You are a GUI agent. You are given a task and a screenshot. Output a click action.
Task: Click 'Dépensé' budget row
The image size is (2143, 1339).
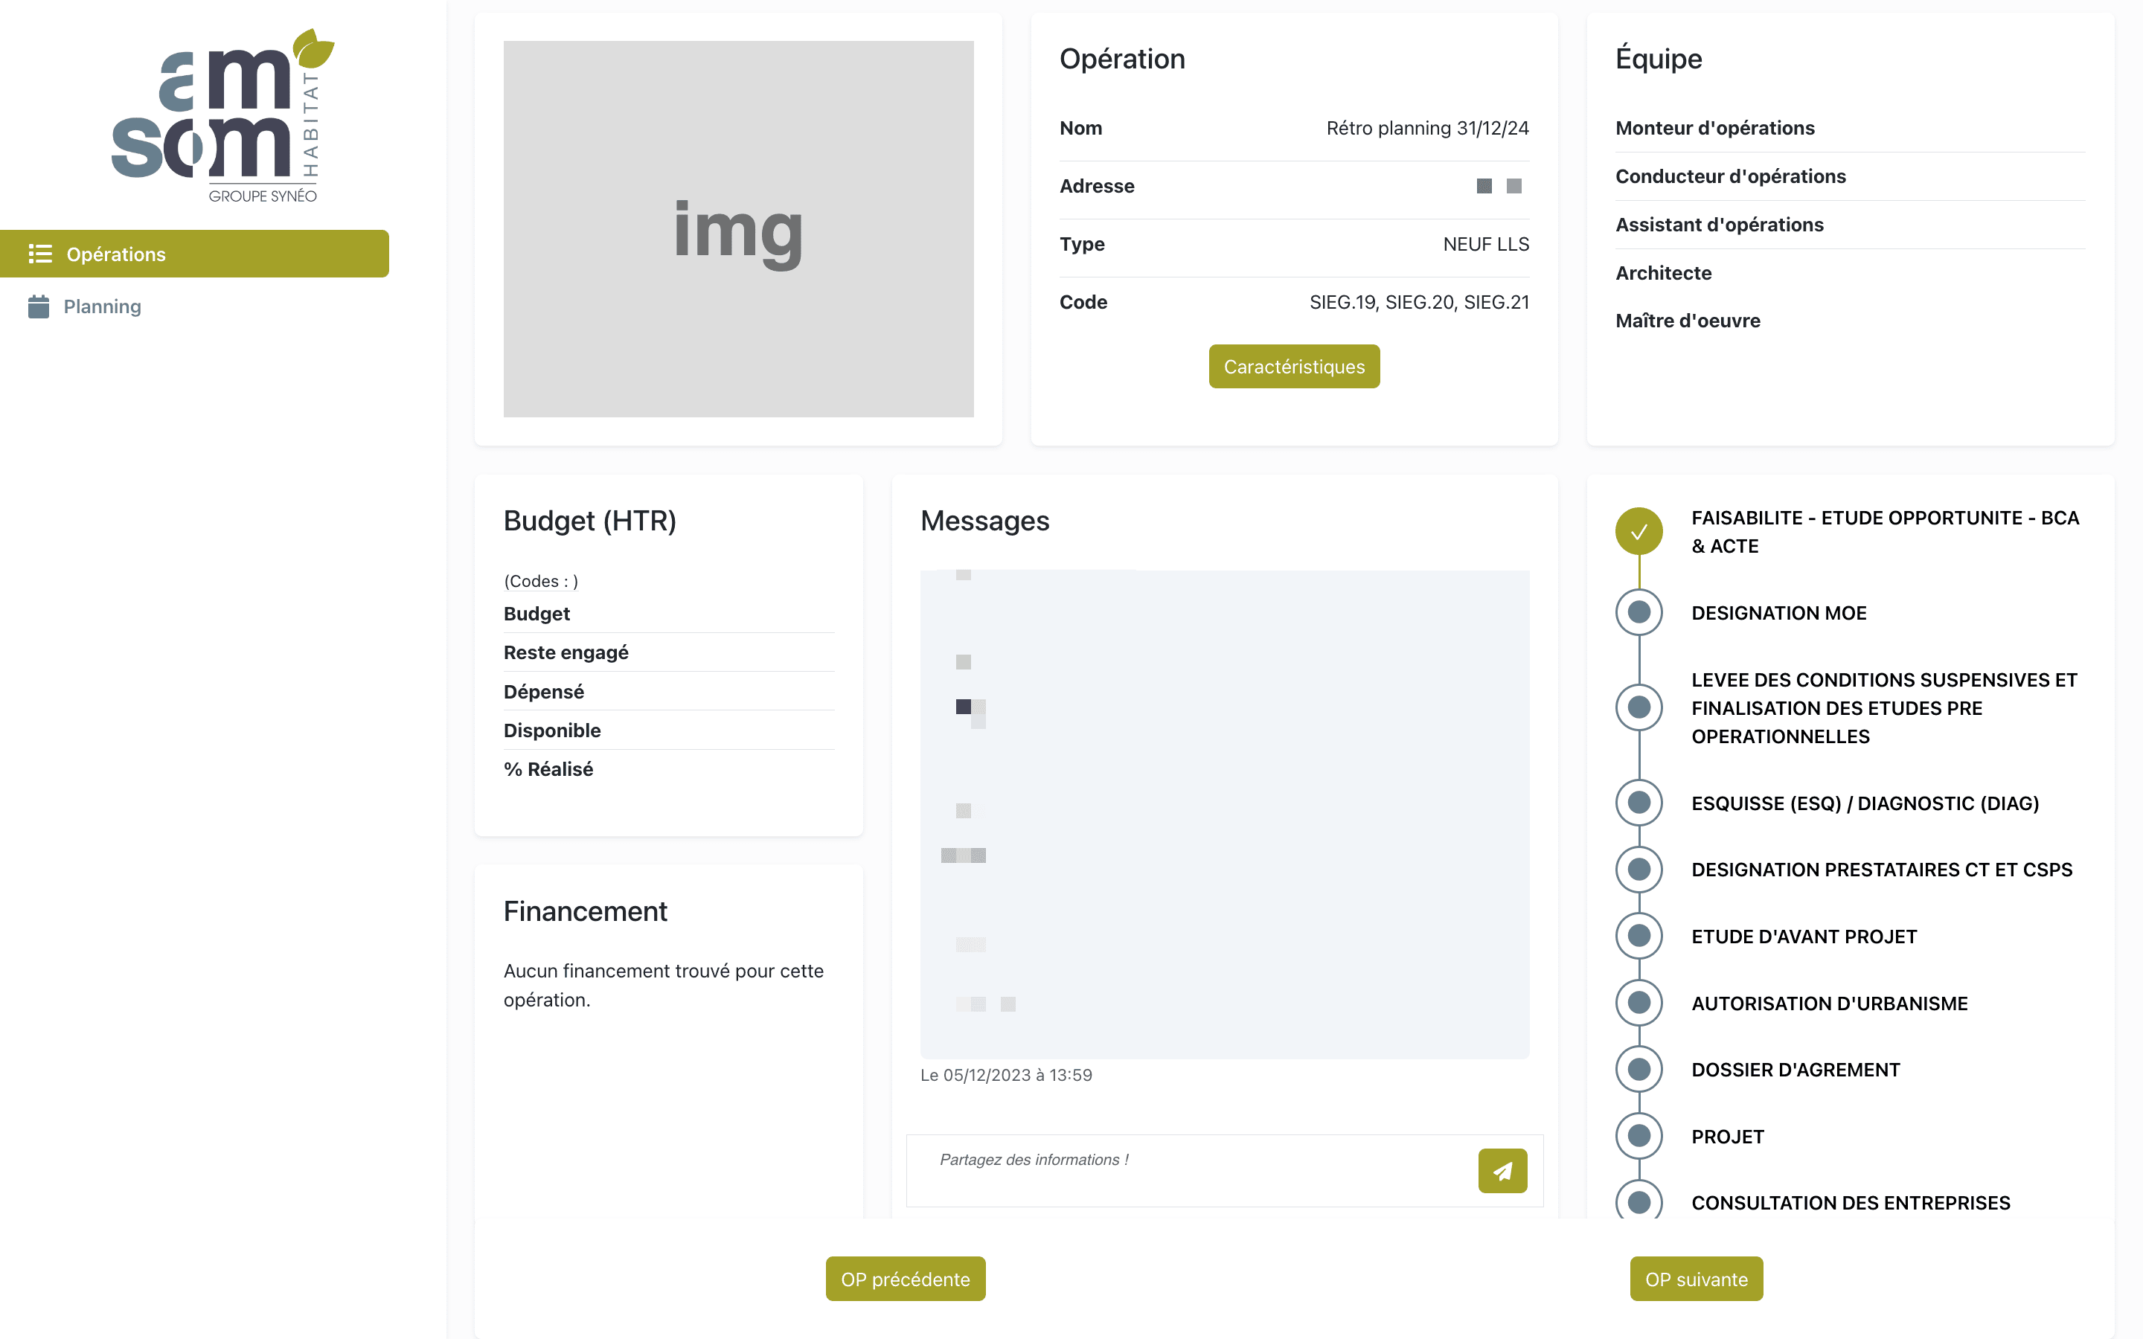pyautogui.click(x=669, y=692)
